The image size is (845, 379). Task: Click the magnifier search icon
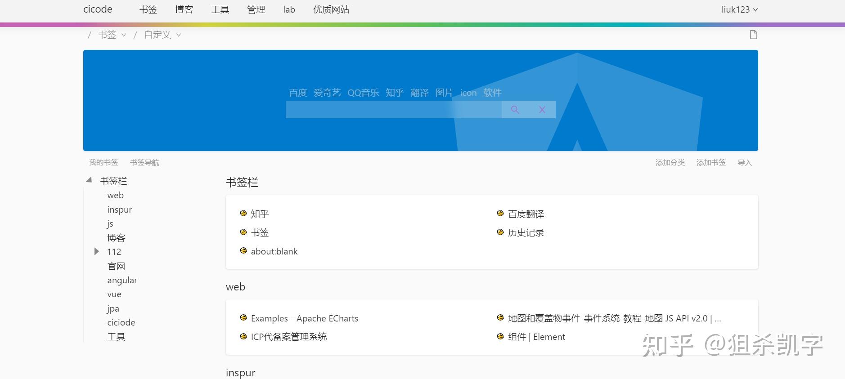click(x=515, y=109)
